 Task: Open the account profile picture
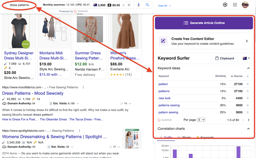(245, 5)
